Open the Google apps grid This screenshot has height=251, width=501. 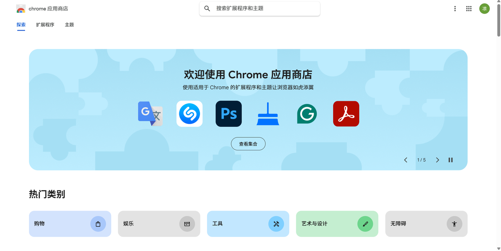(469, 9)
